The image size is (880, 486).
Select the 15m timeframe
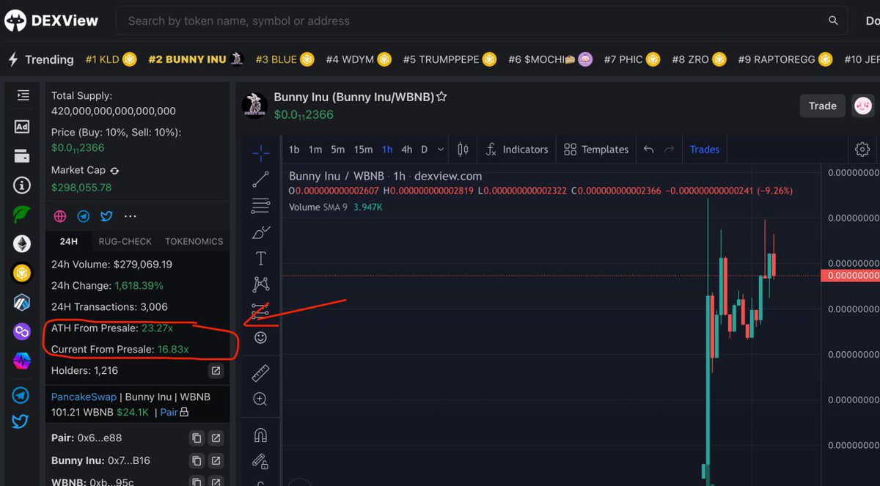(x=363, y=150)
